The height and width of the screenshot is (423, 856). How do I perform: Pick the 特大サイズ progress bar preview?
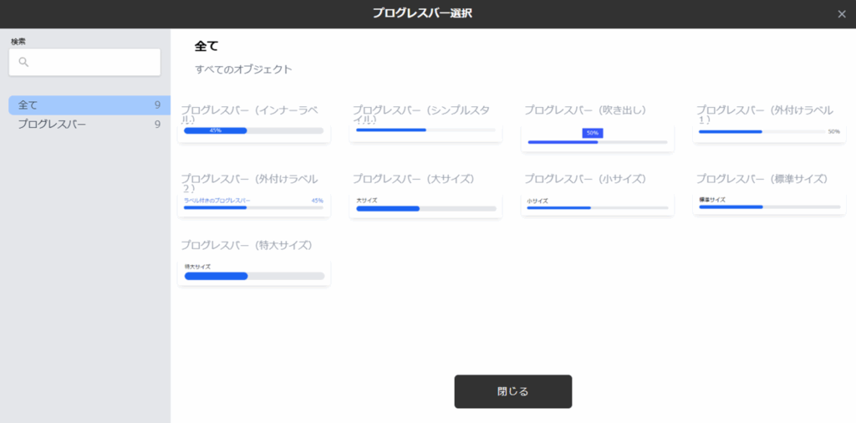click(x=254, y=273)
